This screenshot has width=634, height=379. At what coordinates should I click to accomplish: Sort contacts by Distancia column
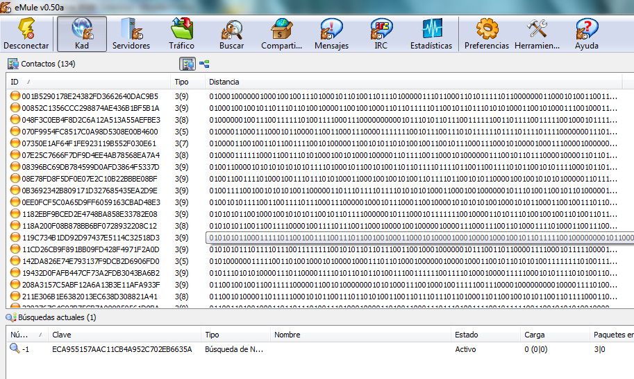point(414,82)
